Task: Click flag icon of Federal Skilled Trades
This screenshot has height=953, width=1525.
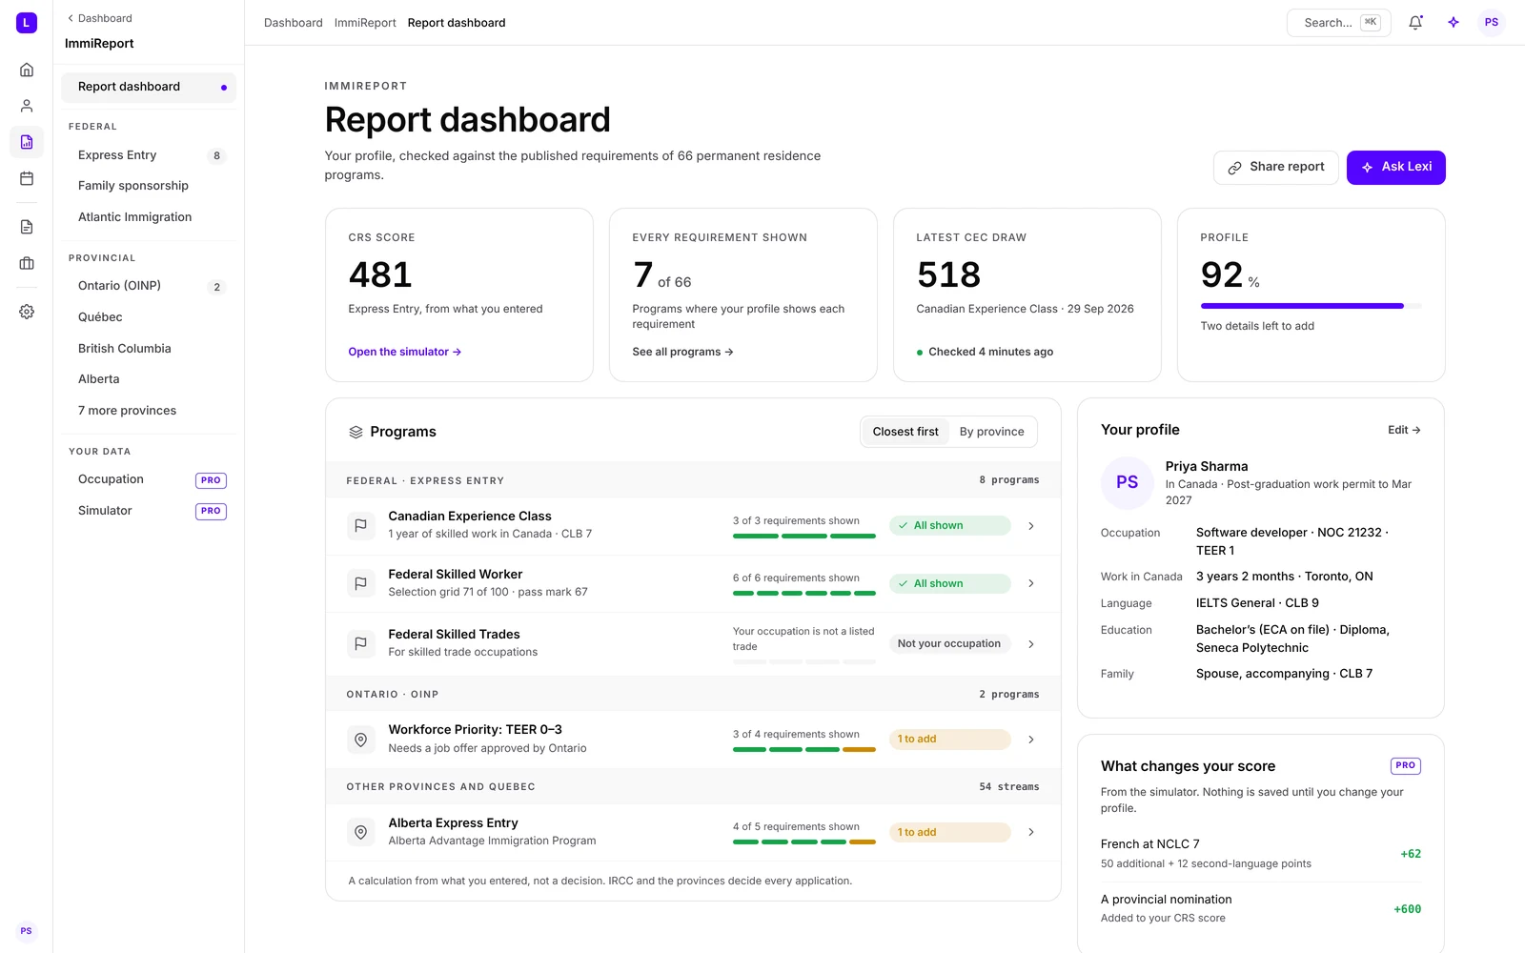Action: click(x=361, y=643)
